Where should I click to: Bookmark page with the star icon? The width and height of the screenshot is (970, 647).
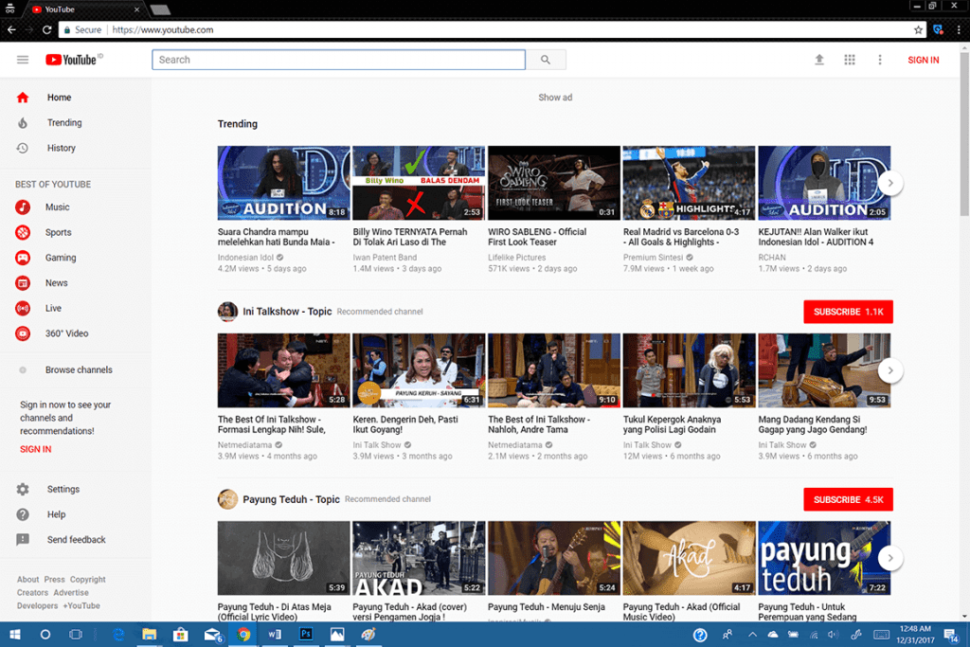click(x=918, y=30)
